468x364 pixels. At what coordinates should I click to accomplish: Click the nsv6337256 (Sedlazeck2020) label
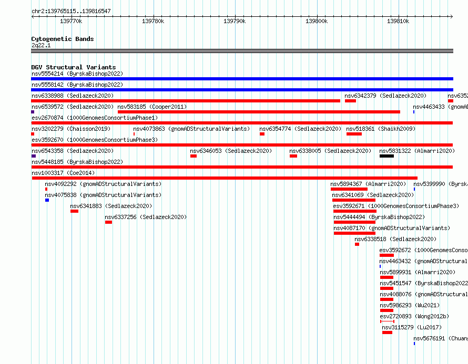coord(146,217)
